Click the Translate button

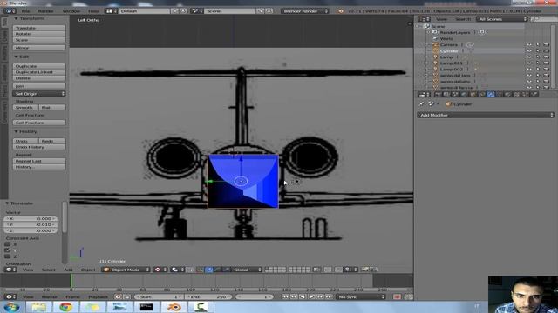click(39, 28)
